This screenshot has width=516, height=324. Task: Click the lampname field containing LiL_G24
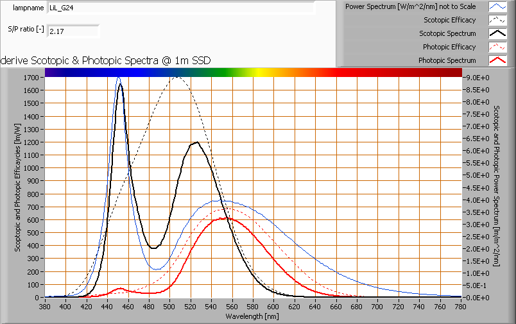(181, 8)
